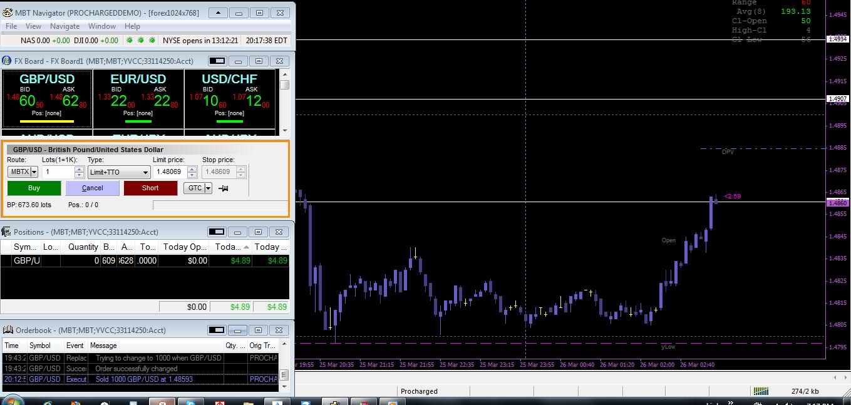Select the 'Sold 1000 GBP/USD at 1.48593' row
The image size is (851, 405).
click(140, 379)
